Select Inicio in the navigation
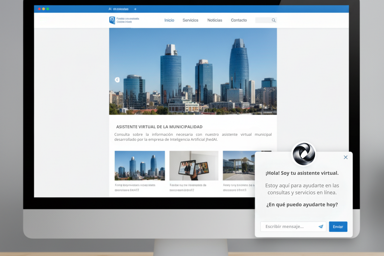384x256 pixels. pyautogui.click(x=169, y=20)
